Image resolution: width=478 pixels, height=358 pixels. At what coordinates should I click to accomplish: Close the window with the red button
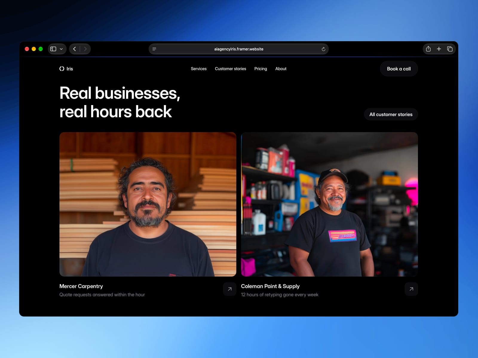pyautogui.click(x=27, y=49)
